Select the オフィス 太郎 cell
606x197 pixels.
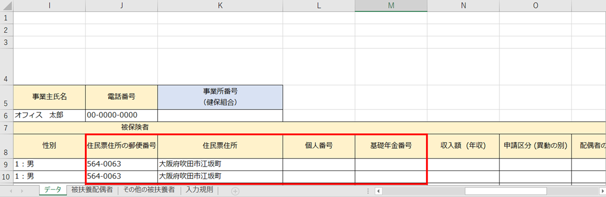pyautogui.click(x=49, y=115)
